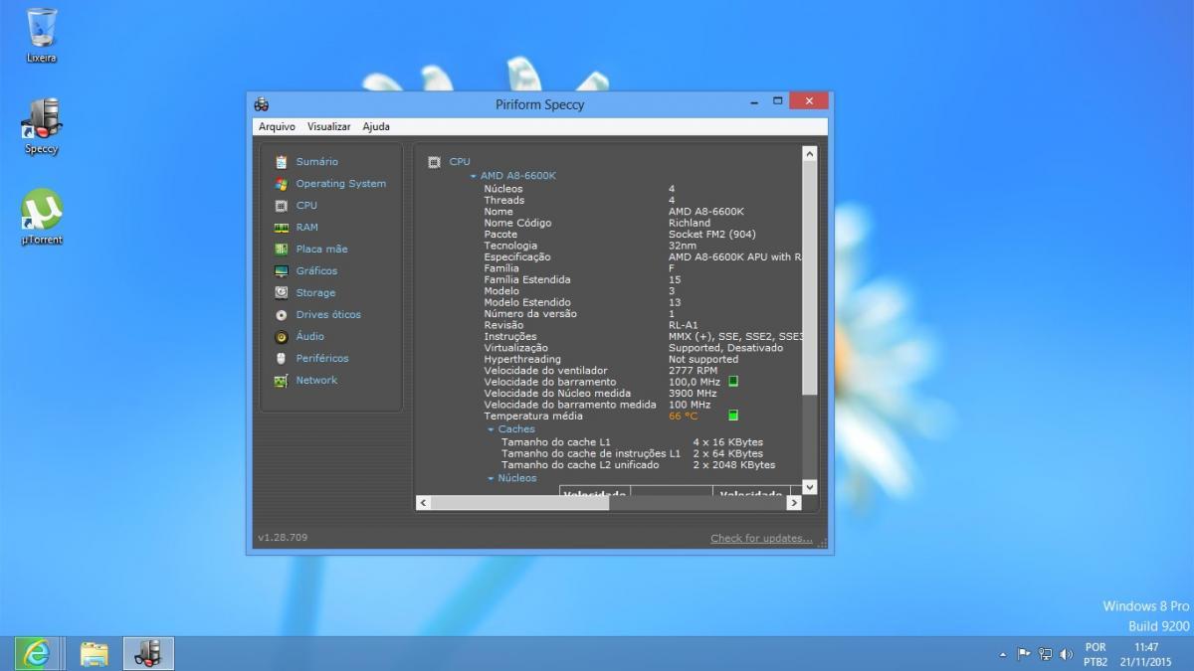1194x671 pixels.
Task: Open the network tray icon
Action: [x=1045, y=654]
